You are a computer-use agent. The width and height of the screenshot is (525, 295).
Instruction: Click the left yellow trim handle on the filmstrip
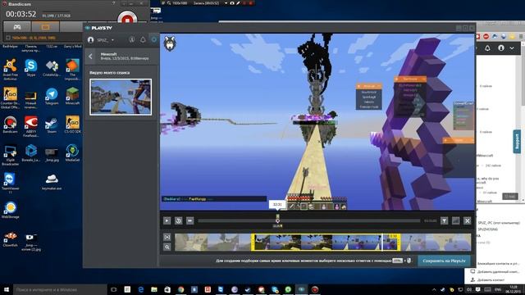253,243
